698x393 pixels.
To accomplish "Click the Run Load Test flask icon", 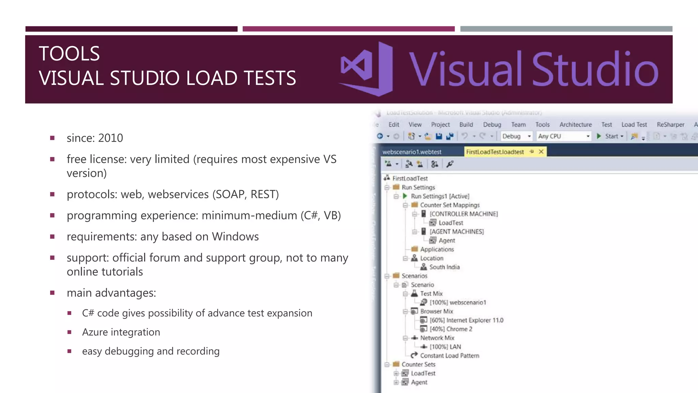I will coord(388,164).
